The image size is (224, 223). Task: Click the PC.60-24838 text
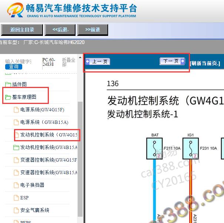(49, 62)
